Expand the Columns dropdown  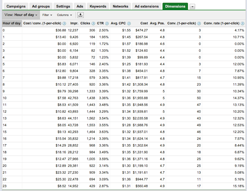(x=65, y=15)
